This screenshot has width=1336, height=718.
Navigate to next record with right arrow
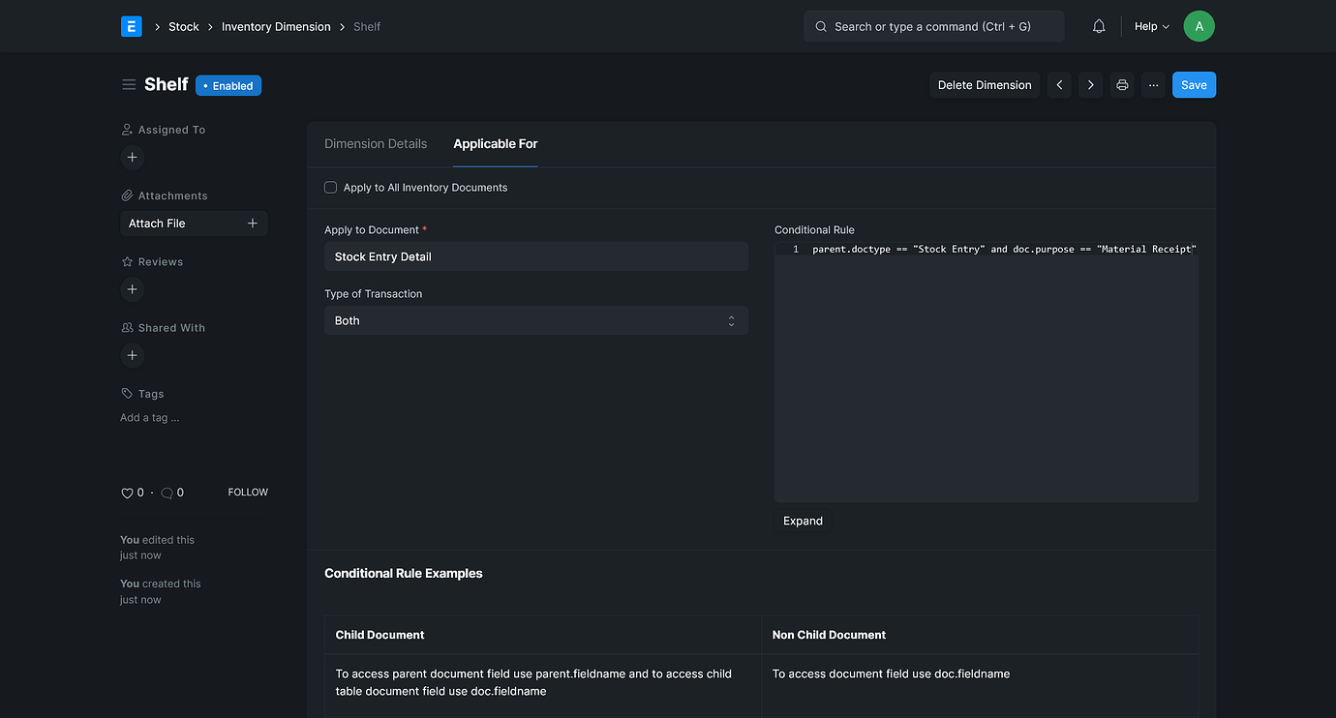coord(1090,84)
